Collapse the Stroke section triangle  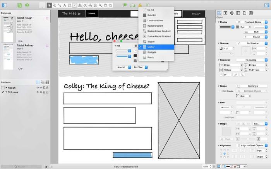pyautogui.click(x=218, y=22)
